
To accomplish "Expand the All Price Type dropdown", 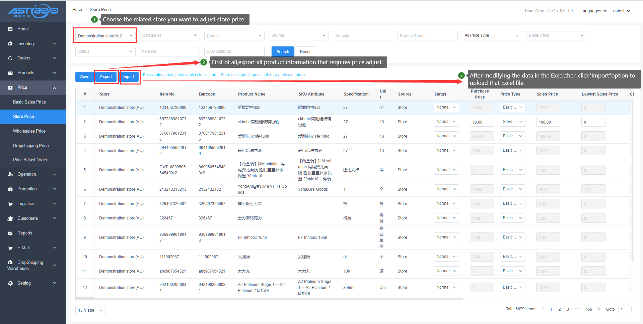I will coord(491,35).
